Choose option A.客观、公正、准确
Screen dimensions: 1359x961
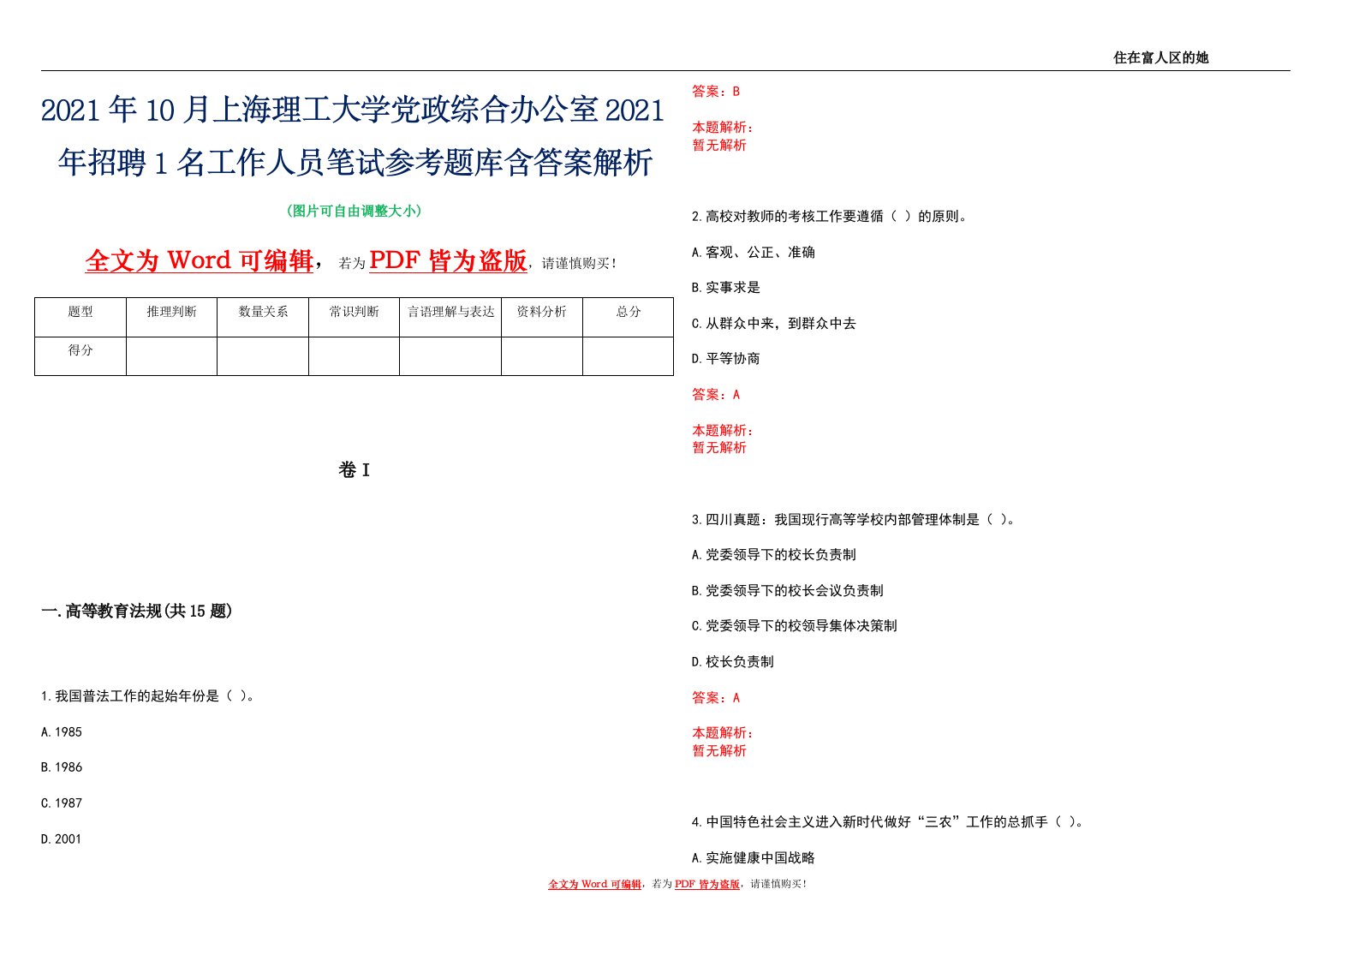coord(754,253)
